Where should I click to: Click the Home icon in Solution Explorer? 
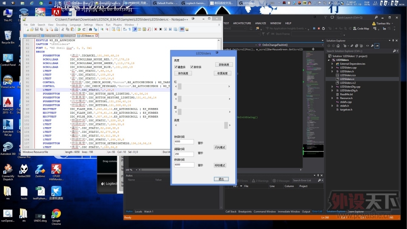tap(338, 46)
